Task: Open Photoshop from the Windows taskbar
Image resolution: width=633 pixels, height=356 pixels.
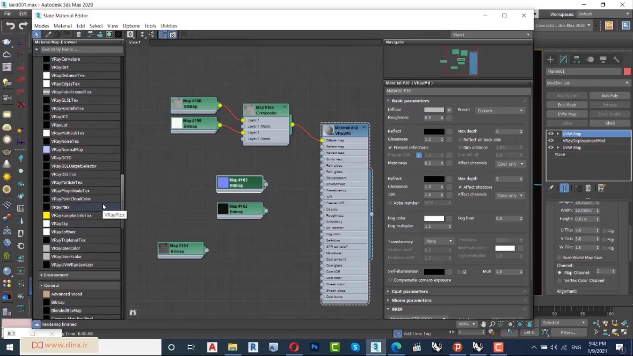Action: [314, 347]
